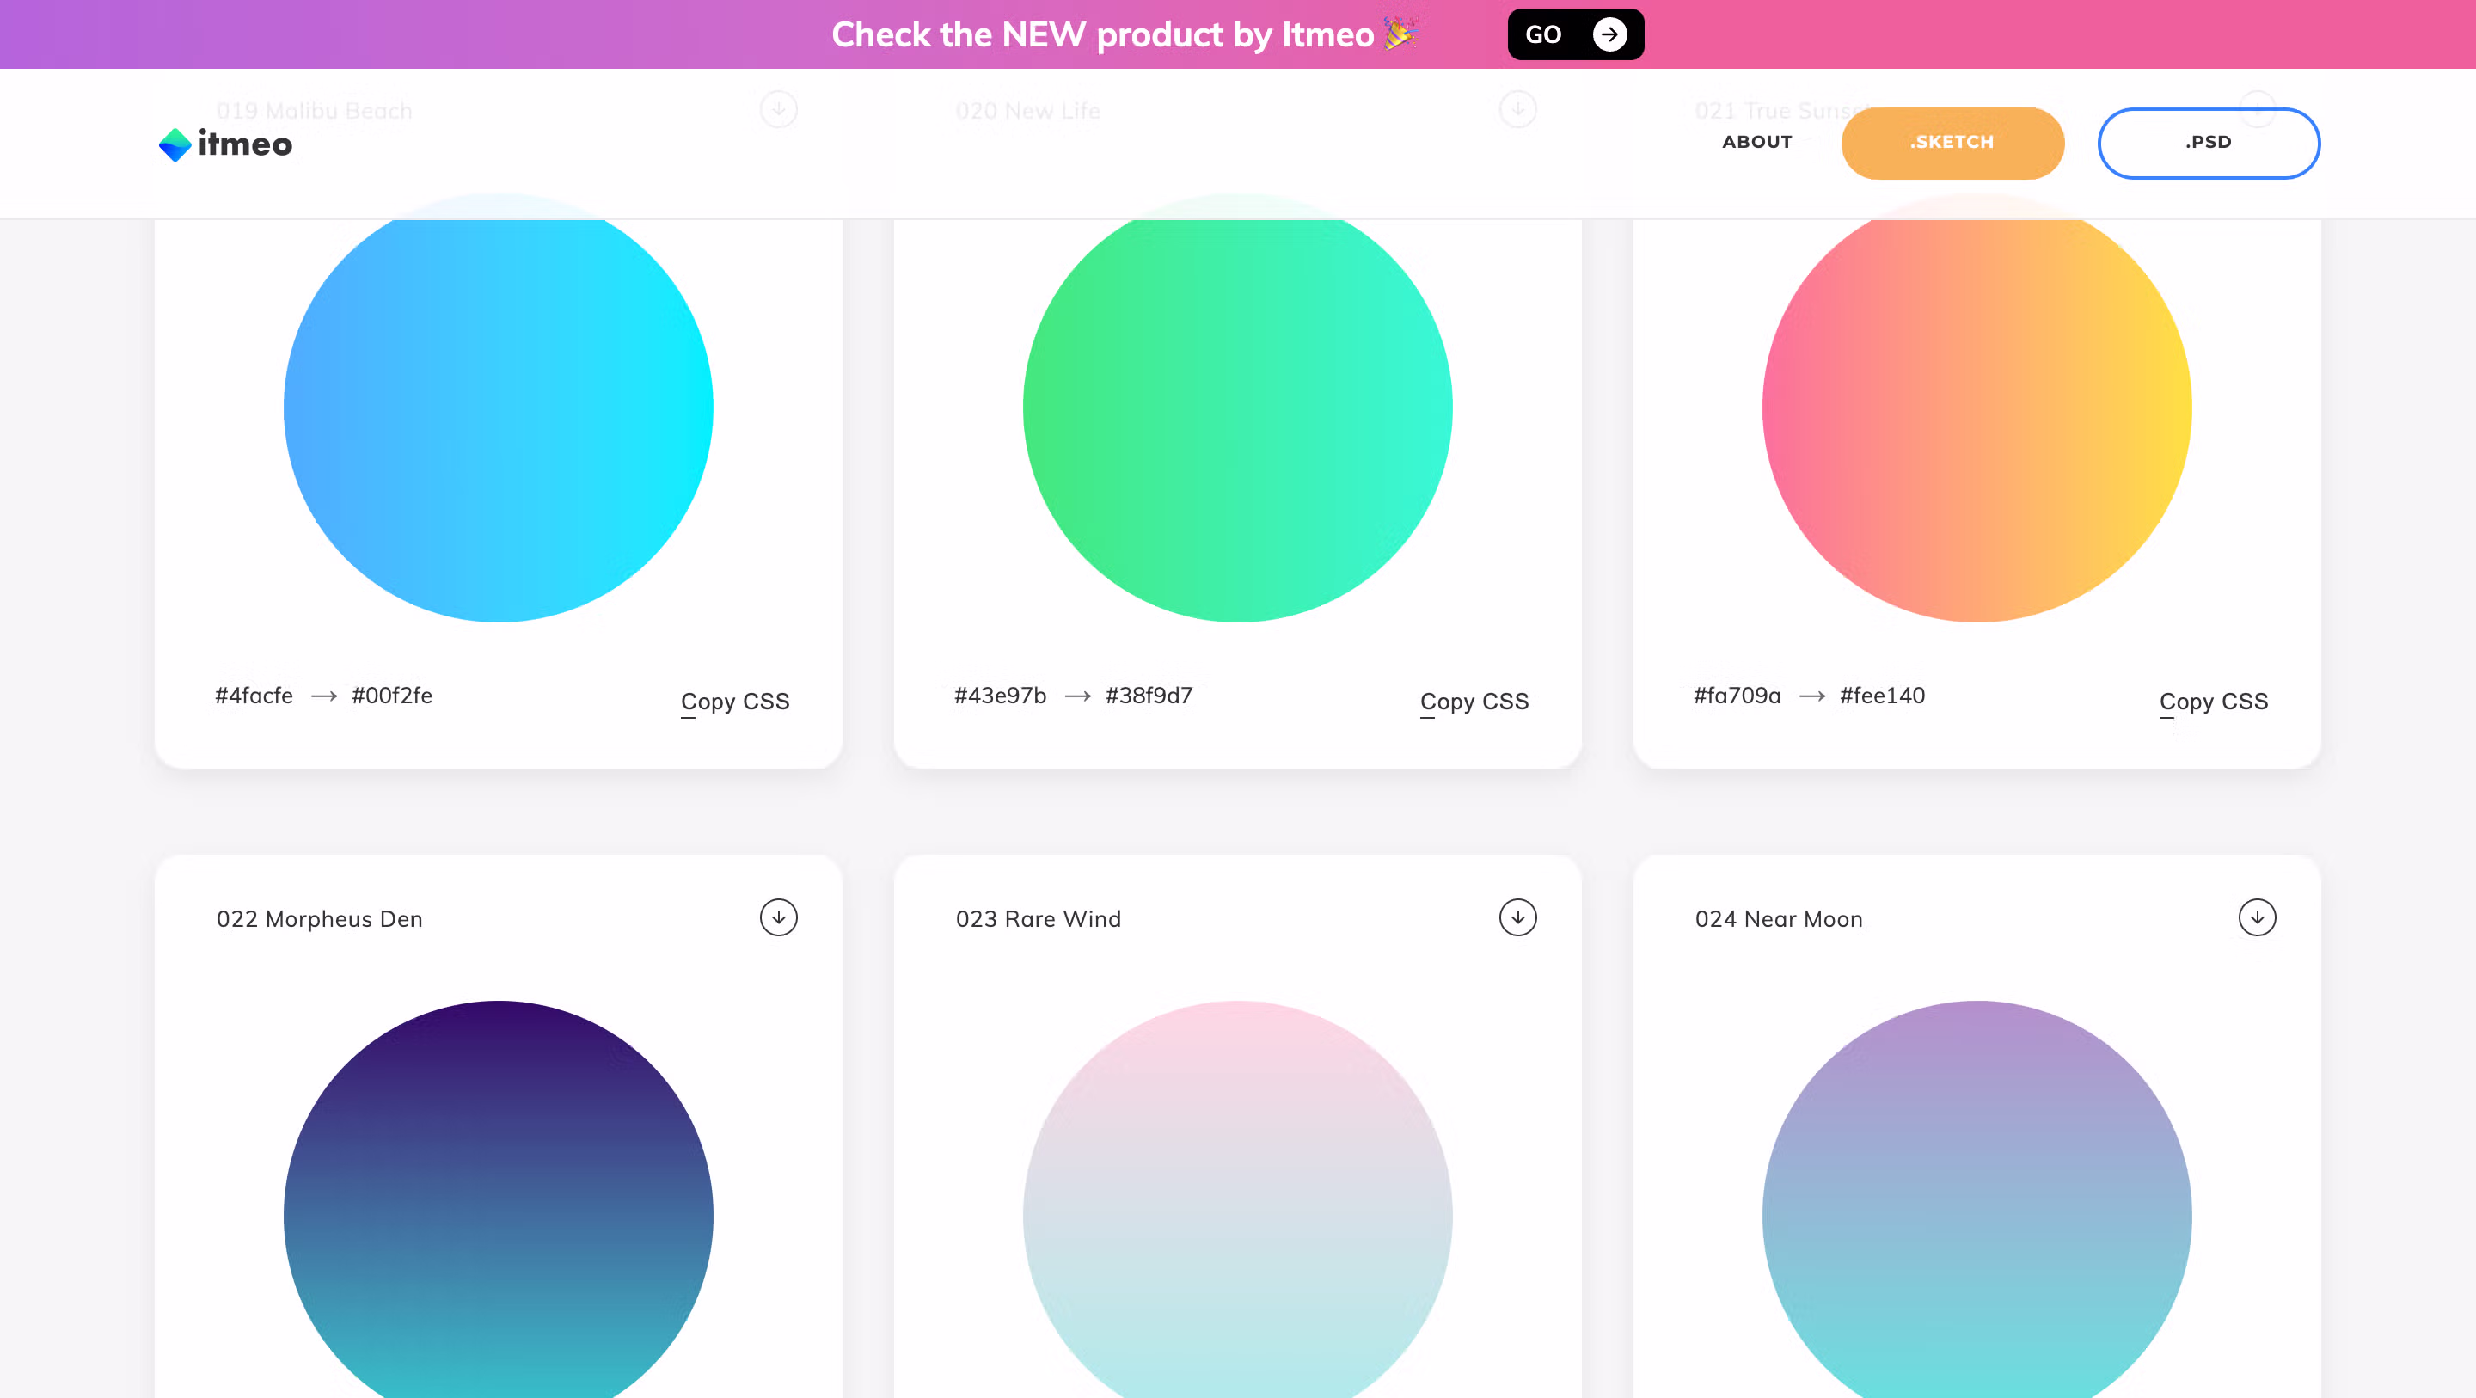Select the pink-yellow True Sunset gradient circle
The image size is (2476, 1398).
pos(1977,408)
